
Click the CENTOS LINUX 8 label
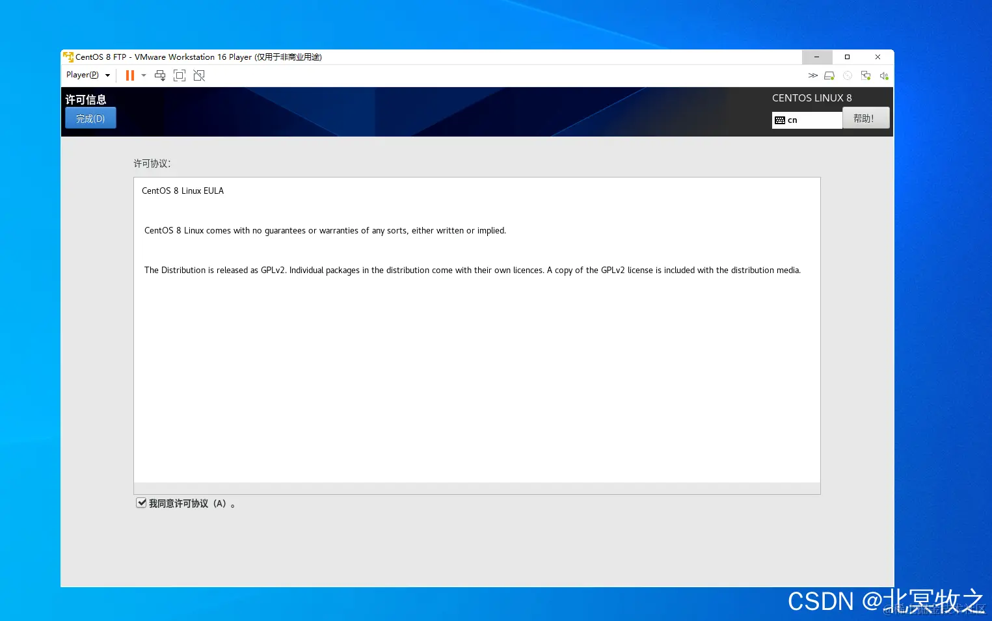coord(812,98)
